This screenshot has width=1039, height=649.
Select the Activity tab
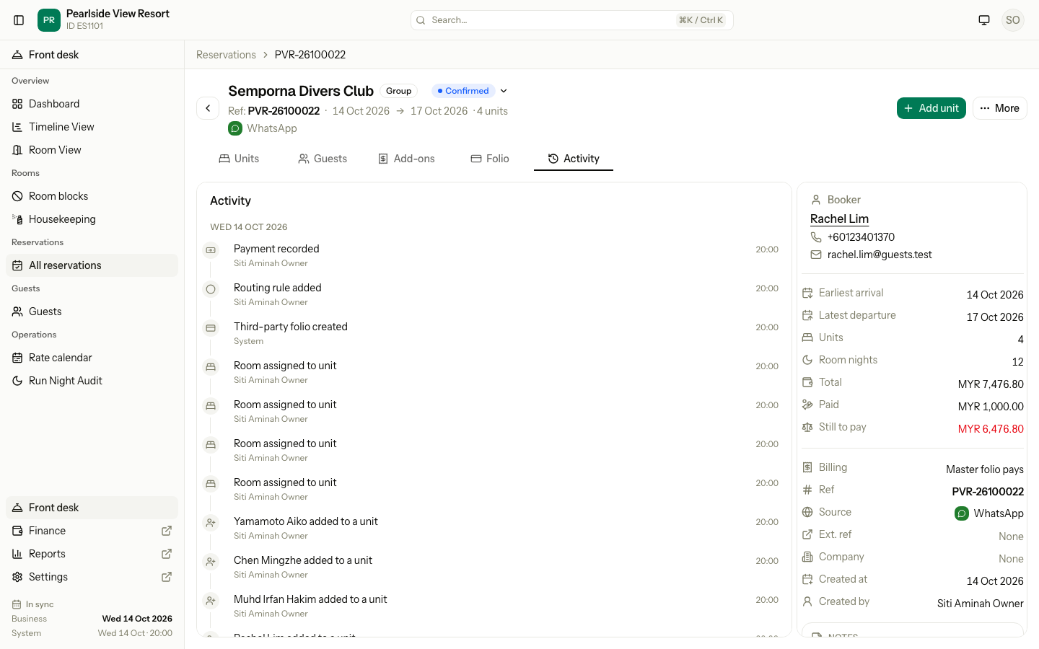click(574, 159)
